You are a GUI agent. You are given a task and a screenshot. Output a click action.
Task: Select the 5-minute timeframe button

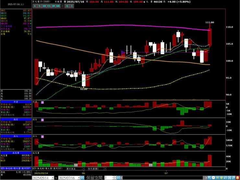tap(39, 6)
